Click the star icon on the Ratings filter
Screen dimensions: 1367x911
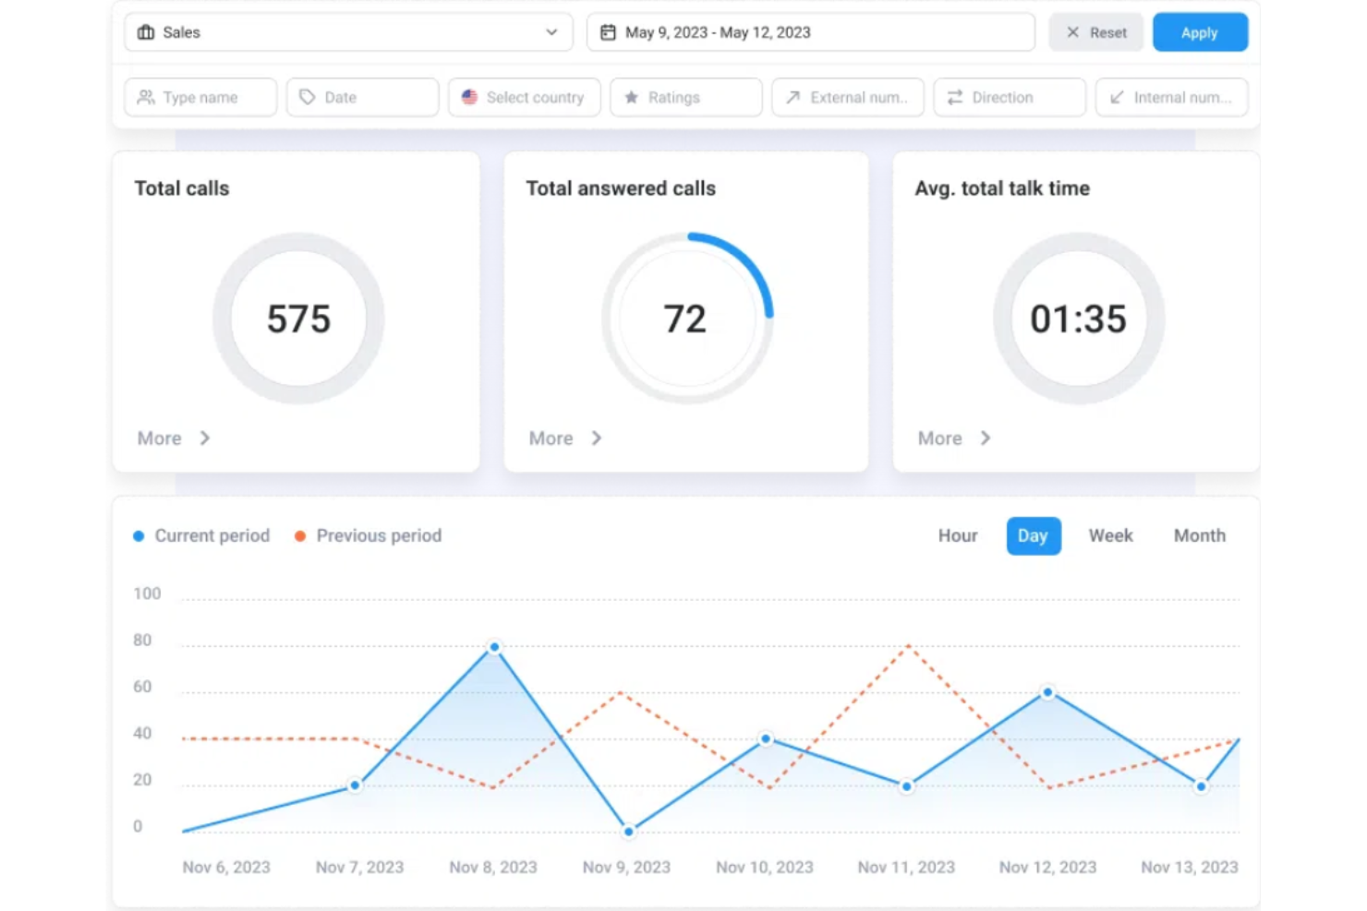click(x=632, y=97)
